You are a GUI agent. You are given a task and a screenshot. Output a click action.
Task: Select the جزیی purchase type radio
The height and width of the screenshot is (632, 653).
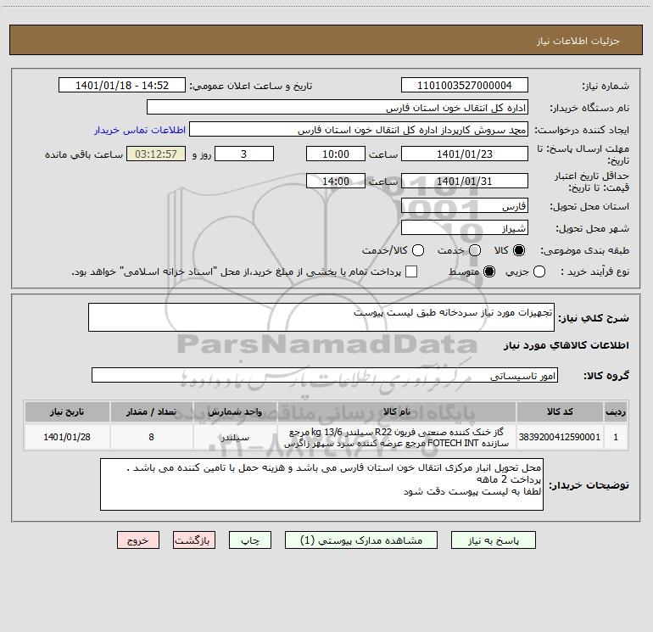[539, 271]
